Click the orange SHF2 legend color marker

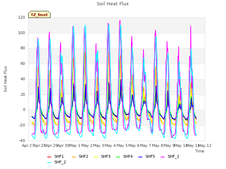(74, 157)
